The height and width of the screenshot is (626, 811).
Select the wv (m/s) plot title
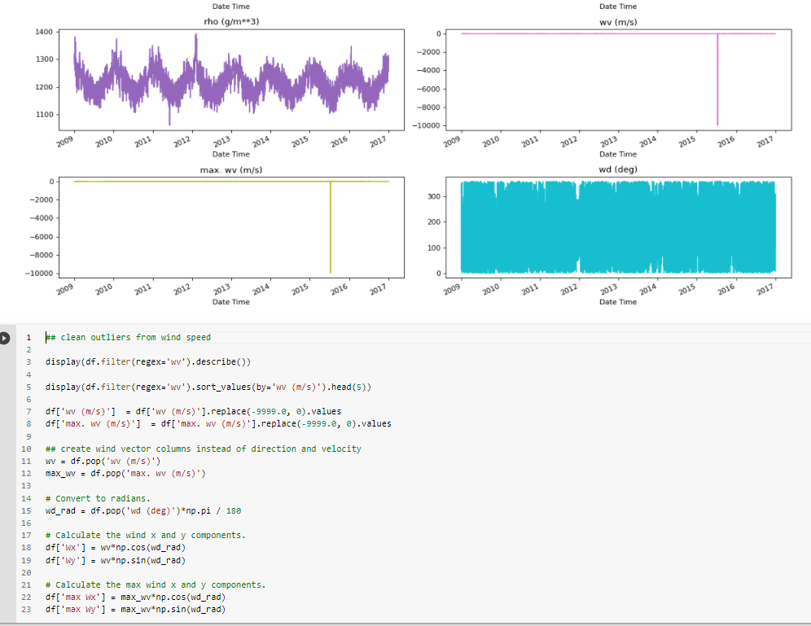click(x=618, y=22)
